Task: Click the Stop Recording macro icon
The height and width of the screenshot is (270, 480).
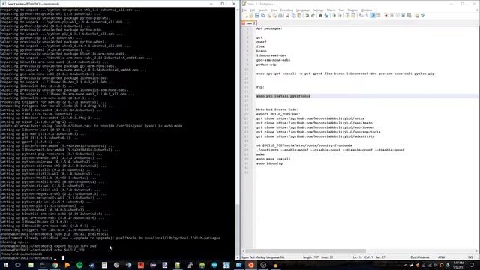Action: pos(391,16)
